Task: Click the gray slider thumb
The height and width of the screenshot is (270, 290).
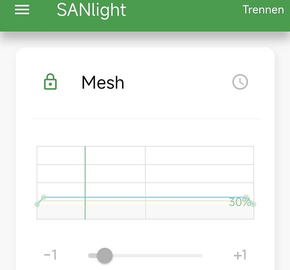Action: 105,255
